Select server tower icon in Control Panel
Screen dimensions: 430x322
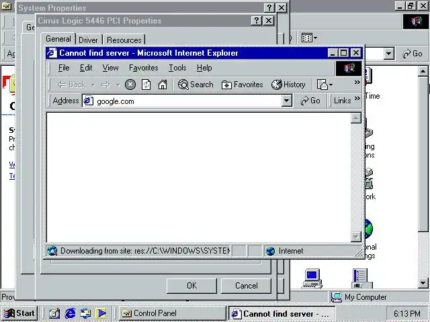click(362, 279)
